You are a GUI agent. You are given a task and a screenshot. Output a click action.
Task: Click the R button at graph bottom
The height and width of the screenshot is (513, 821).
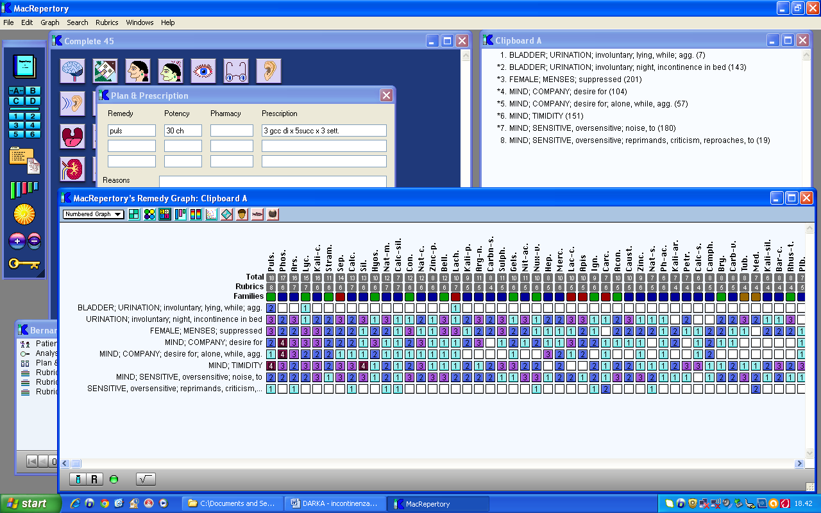(94, 479)
